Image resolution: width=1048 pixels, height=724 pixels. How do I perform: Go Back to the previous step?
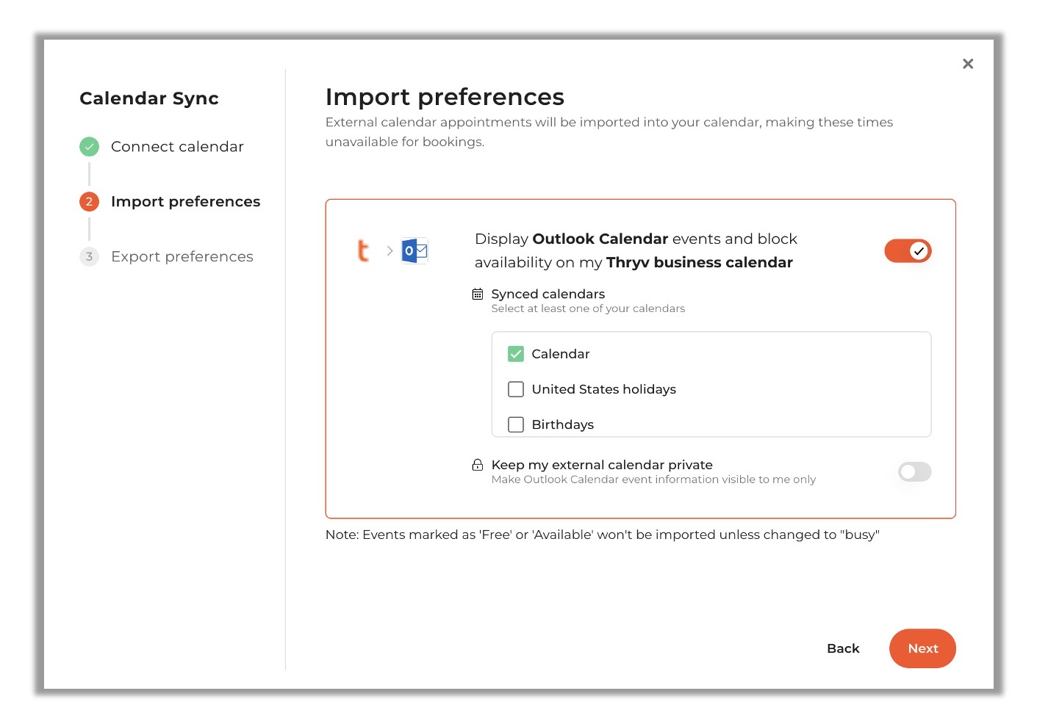843,648
